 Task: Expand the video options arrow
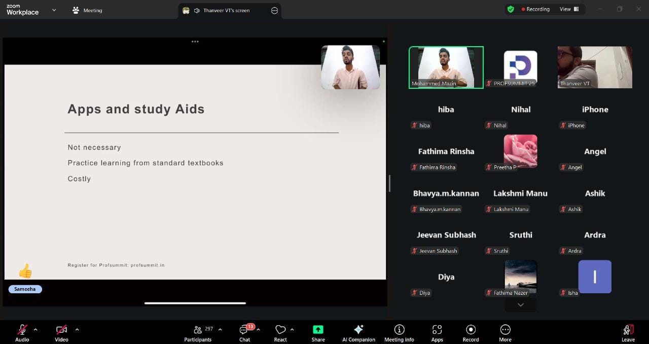(x=77, y=329)
